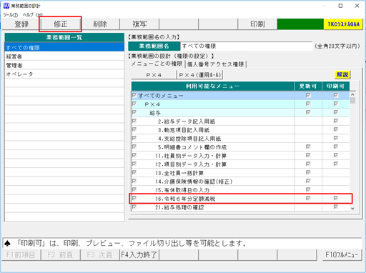Toggle the 3.勤怠項目記入用紙 menu checkbox
Screen dimensions: 366x273
[x=134, y=129]
